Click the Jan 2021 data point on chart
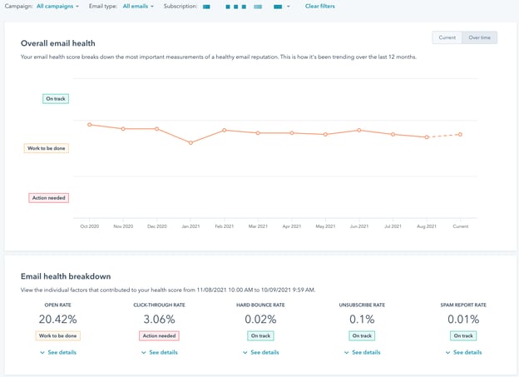The image size is (519, 377). 190,143
